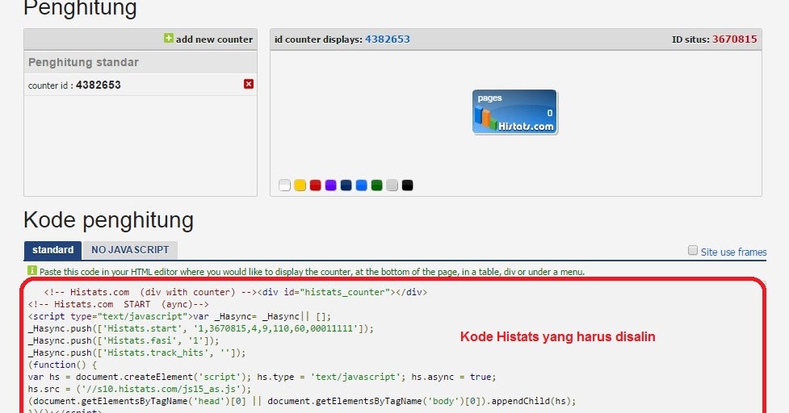Click the code line with Histats.start
The image size is (789, 413).
tap(201, 328)
